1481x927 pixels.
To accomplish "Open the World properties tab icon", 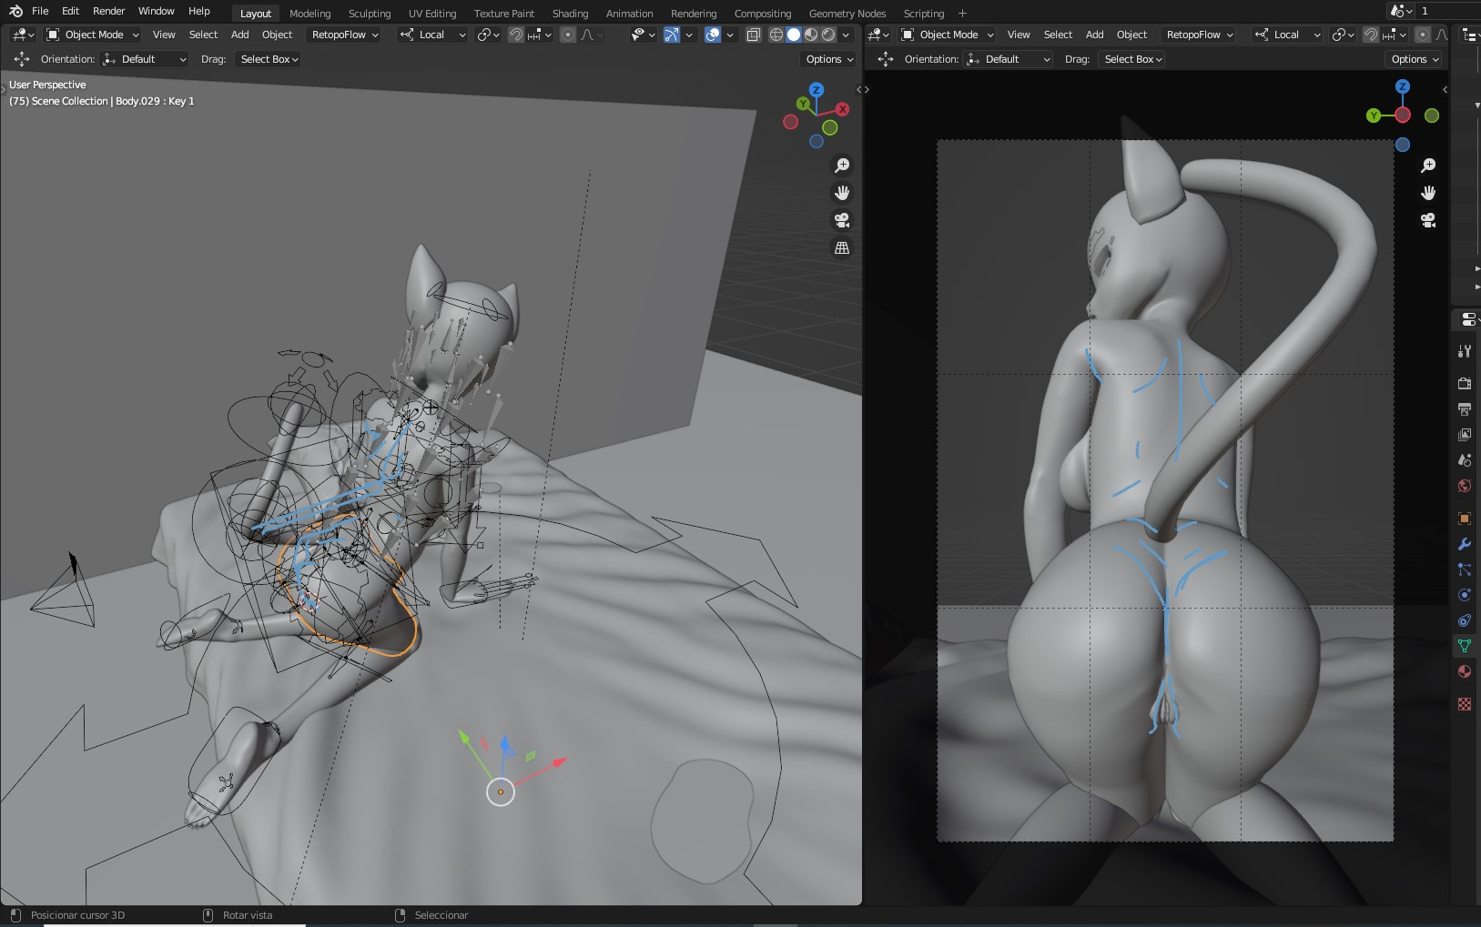I will click(x=1465, y=486).
